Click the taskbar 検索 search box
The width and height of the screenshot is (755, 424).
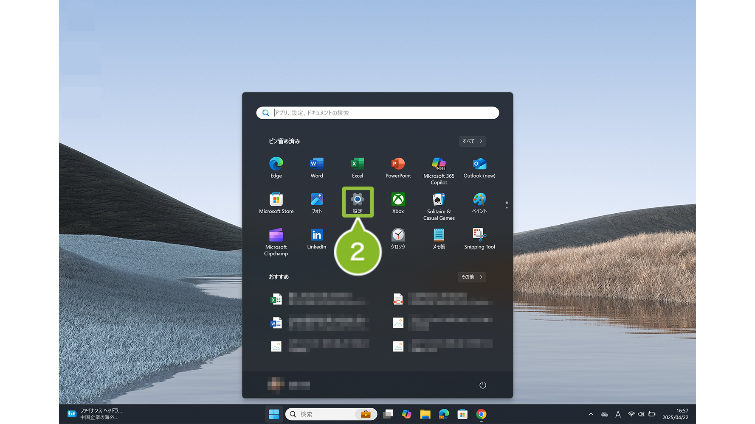[331, 414]
